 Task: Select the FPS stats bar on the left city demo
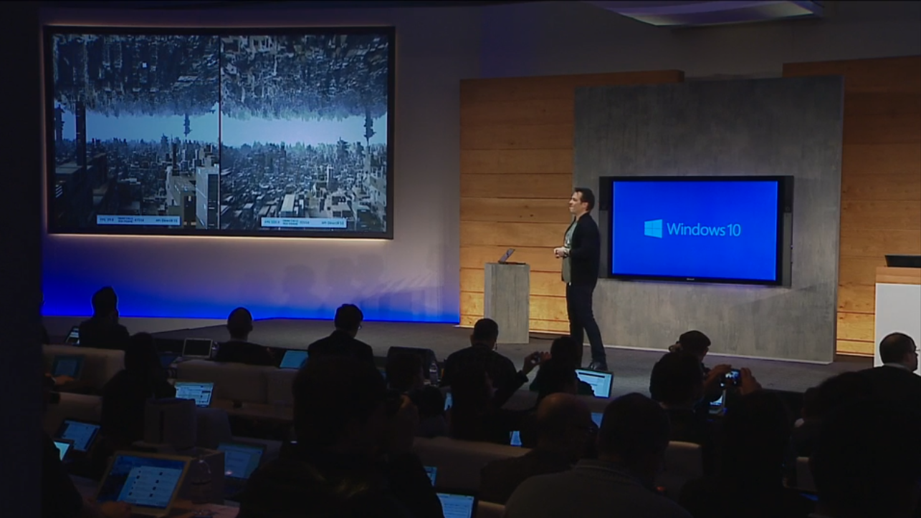(138, 220)
